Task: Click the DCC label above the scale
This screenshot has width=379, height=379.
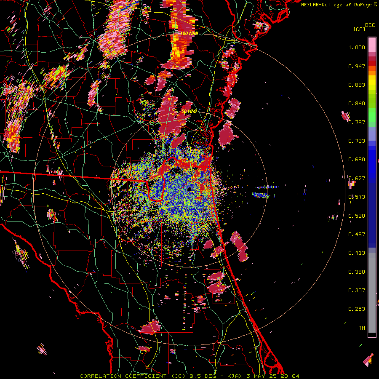Action: (370, 25)
